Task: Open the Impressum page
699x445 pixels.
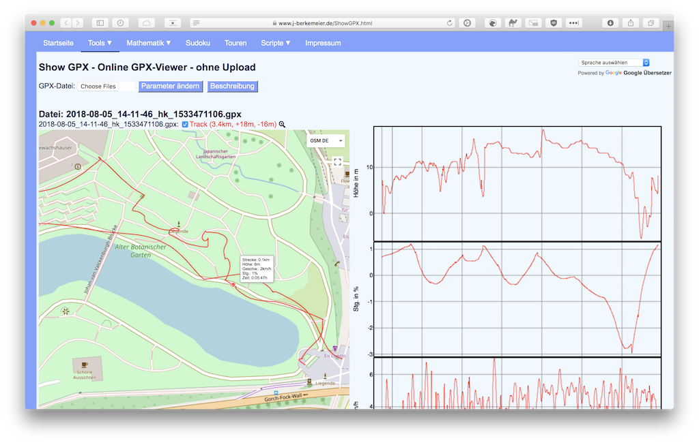Action: coord(323,43)
